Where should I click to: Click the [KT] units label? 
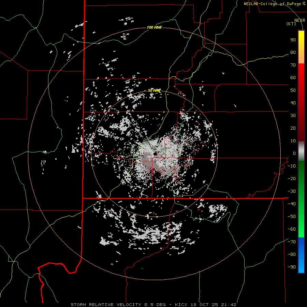291,24
